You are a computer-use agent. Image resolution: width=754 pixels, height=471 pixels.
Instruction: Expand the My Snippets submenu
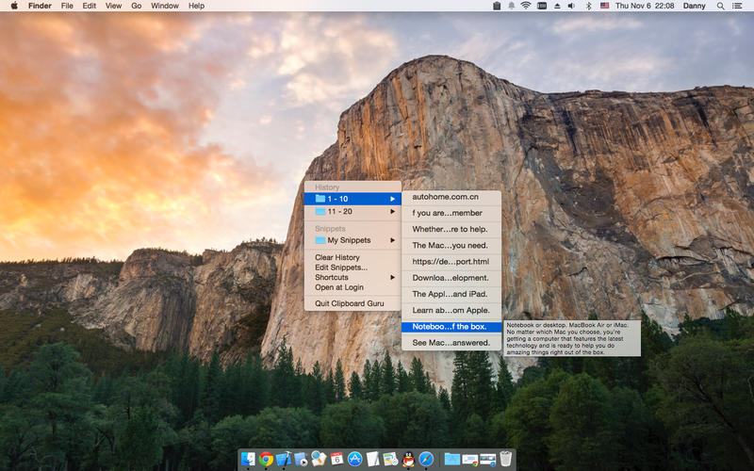tap(352, 240)
